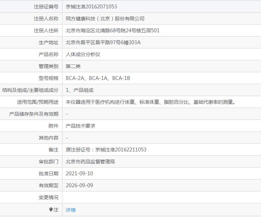This screenshot has width=261, height=217.
Task: Click the 有效期至 label
Action: pyautogui.click(x=49, y=185)
